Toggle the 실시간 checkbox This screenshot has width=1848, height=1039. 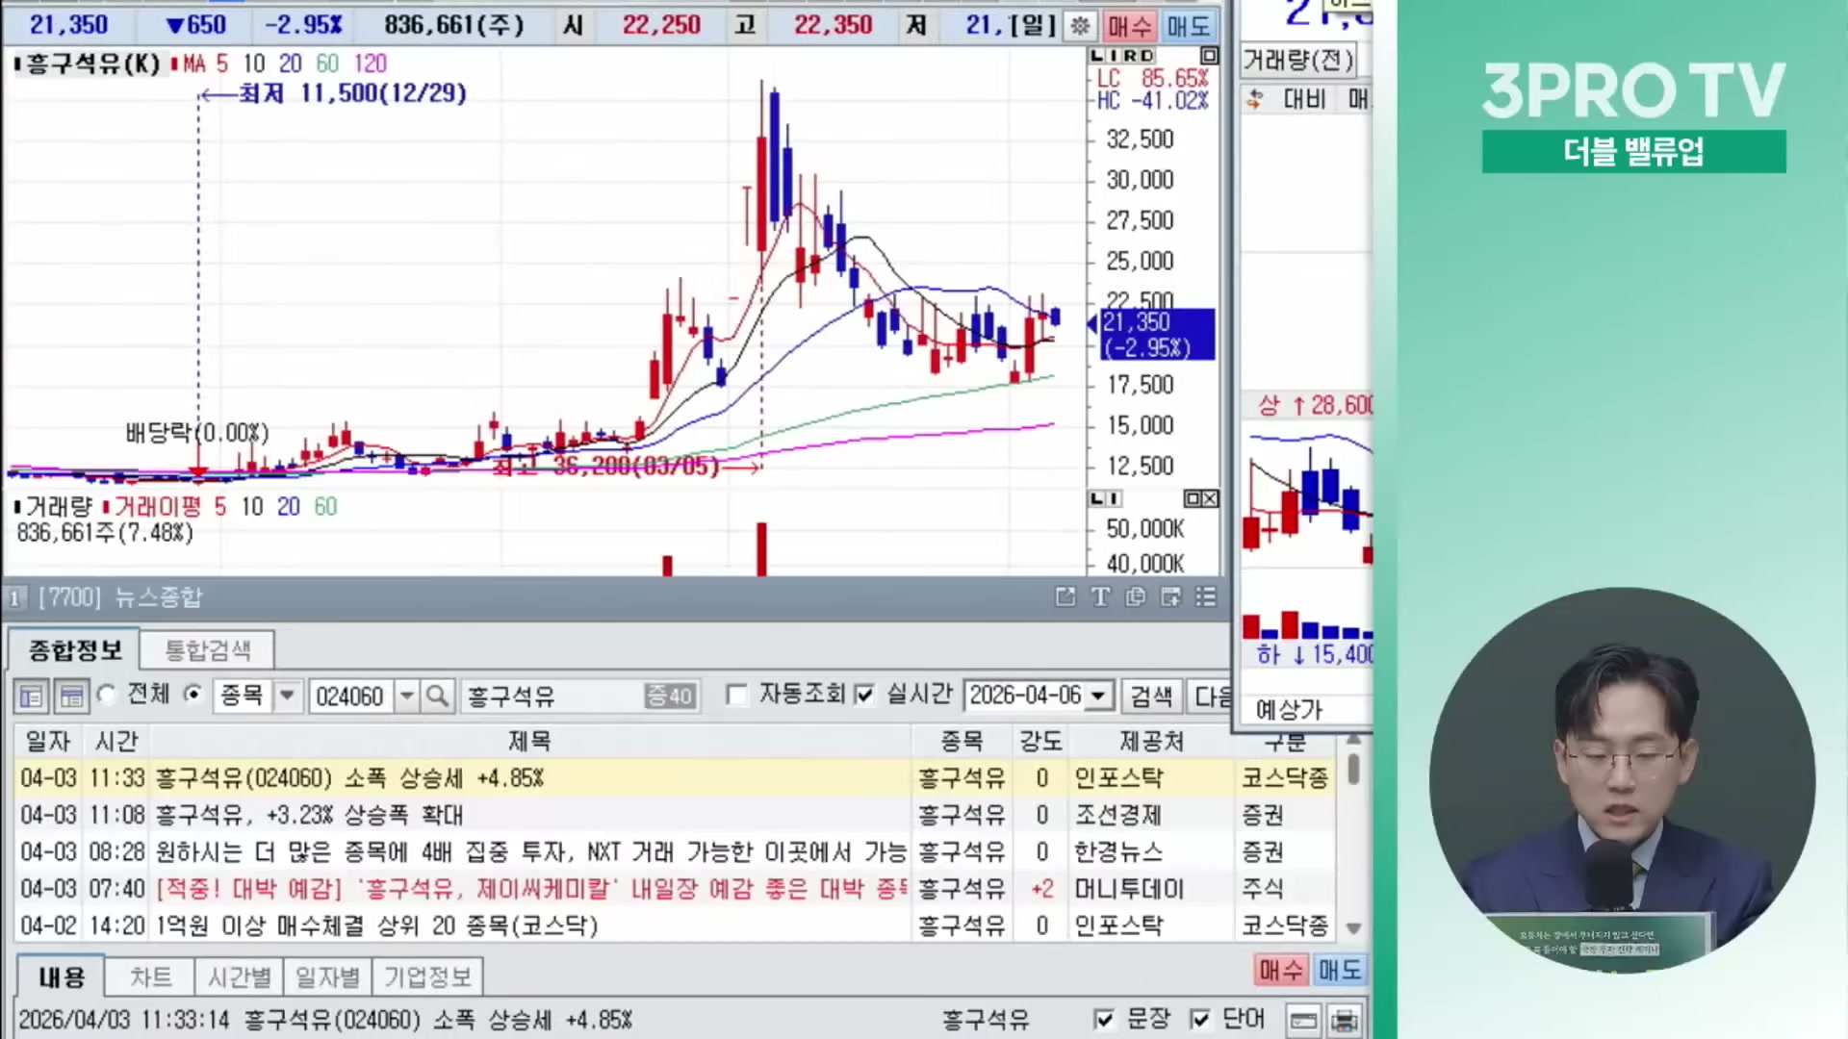864,695
